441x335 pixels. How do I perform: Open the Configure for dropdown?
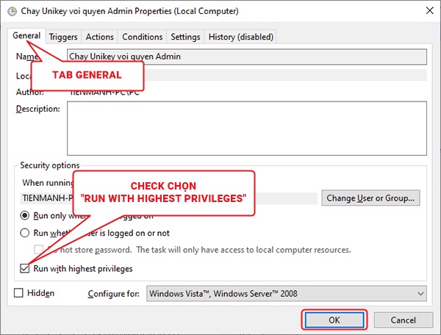pyautogui.click(x=287, y=294)
